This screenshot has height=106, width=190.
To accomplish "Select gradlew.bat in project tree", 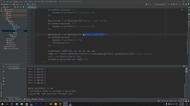I will [x=10, y=43].
